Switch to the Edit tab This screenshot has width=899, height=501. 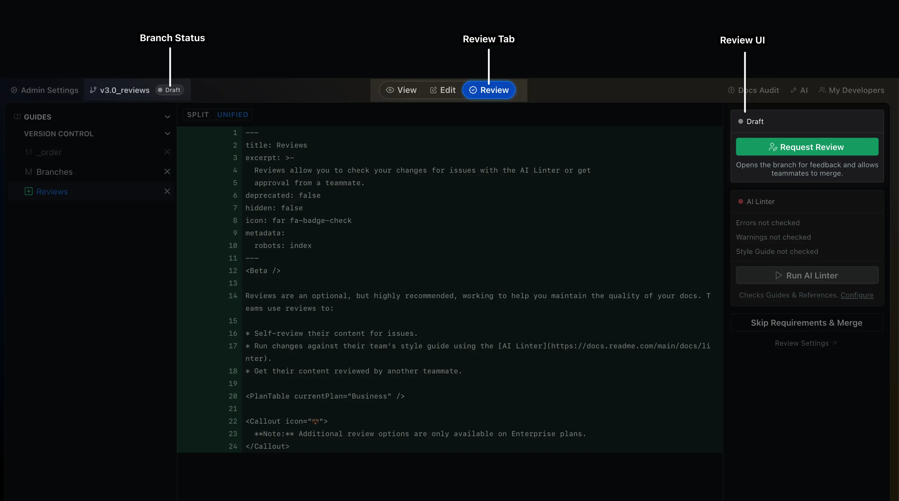[x=443, y=90]
